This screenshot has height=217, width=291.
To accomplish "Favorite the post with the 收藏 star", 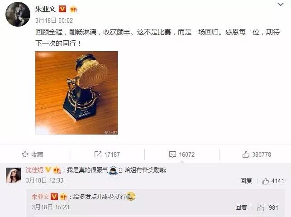I will (33, 154).
